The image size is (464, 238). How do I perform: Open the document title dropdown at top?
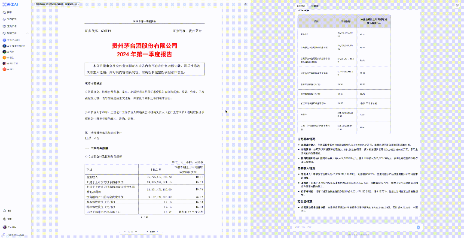58,3
